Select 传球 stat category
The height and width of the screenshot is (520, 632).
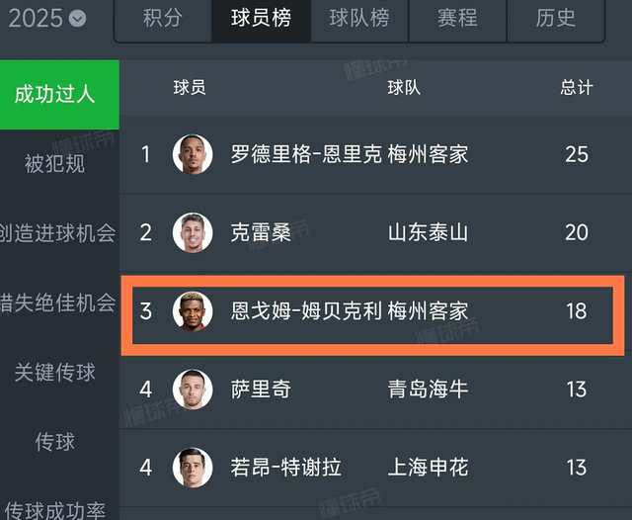click(55, 441)
